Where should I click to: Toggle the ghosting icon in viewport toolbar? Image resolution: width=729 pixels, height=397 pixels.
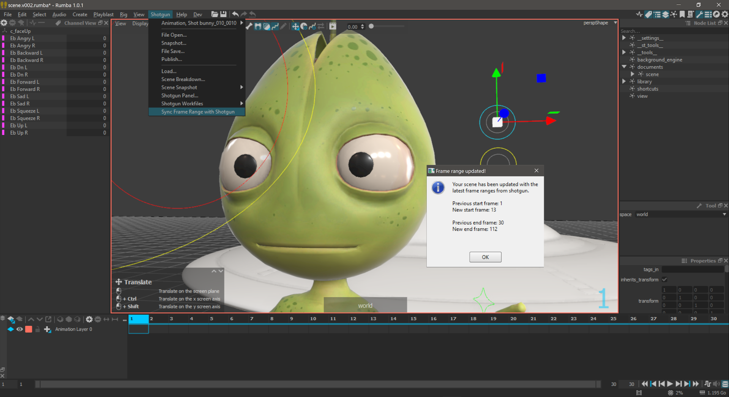pyautogui.click(x=267, y=27)
